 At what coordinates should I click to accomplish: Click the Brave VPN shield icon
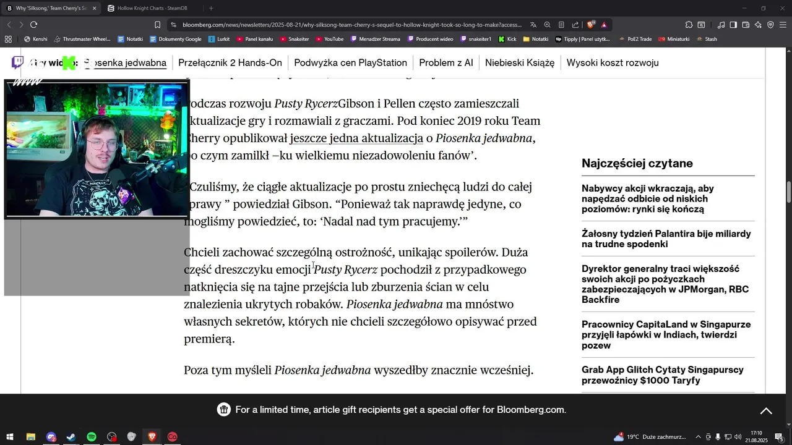coord(770,25)
